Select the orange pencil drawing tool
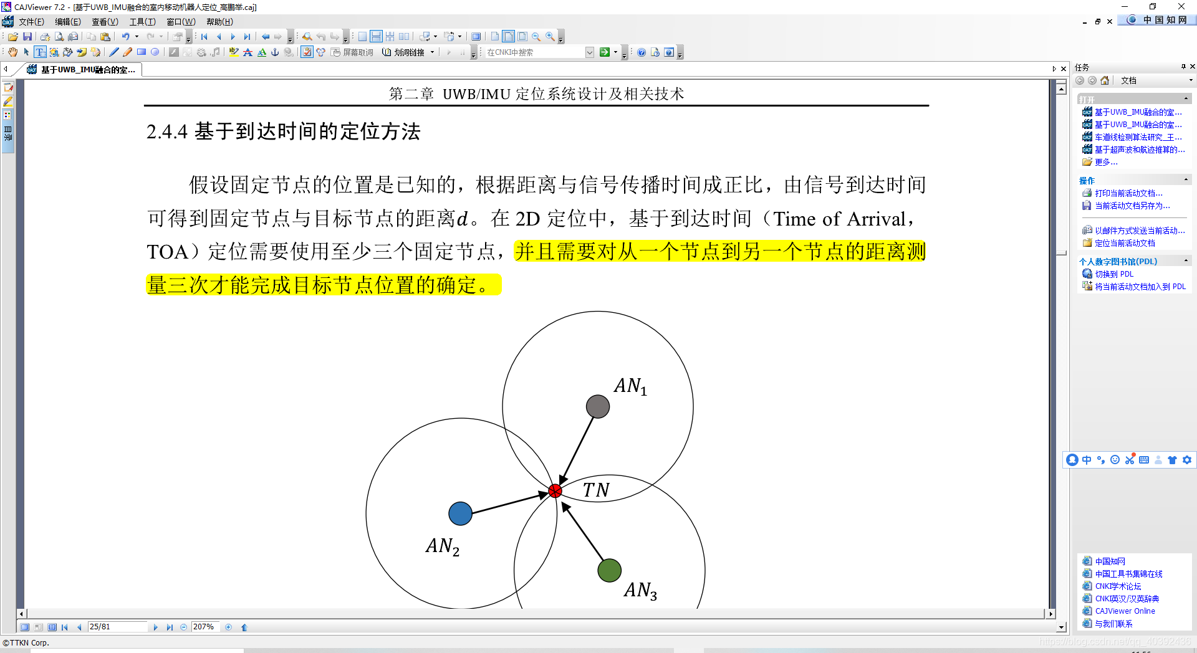The width and height of the screenshot is (1197, 653). click(x=127, y=52)
